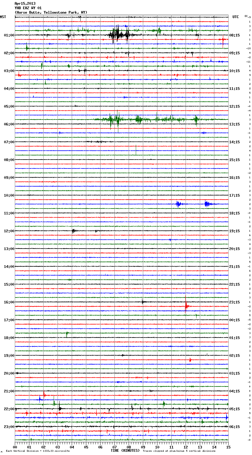252x455 pixels.
Task: Select the 08:00 MST hour label
Action: [x=9, y=160]
